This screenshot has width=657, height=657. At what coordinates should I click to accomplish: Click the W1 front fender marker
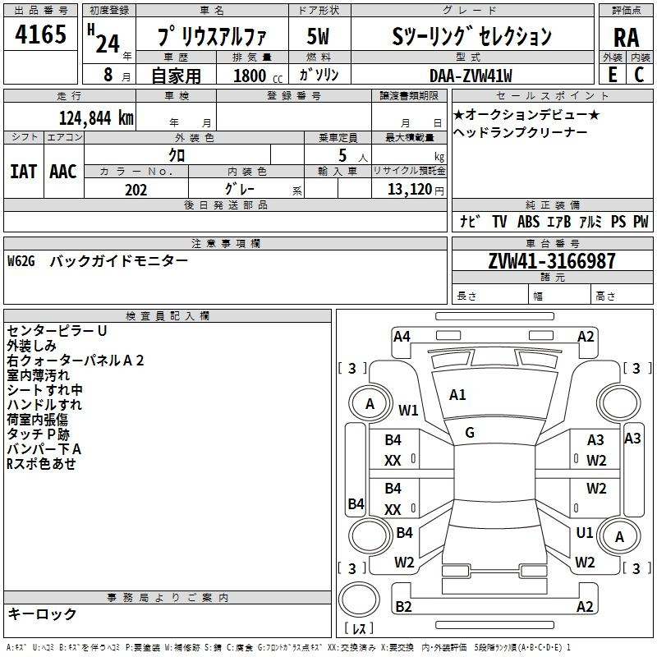[x=408, y=410]
